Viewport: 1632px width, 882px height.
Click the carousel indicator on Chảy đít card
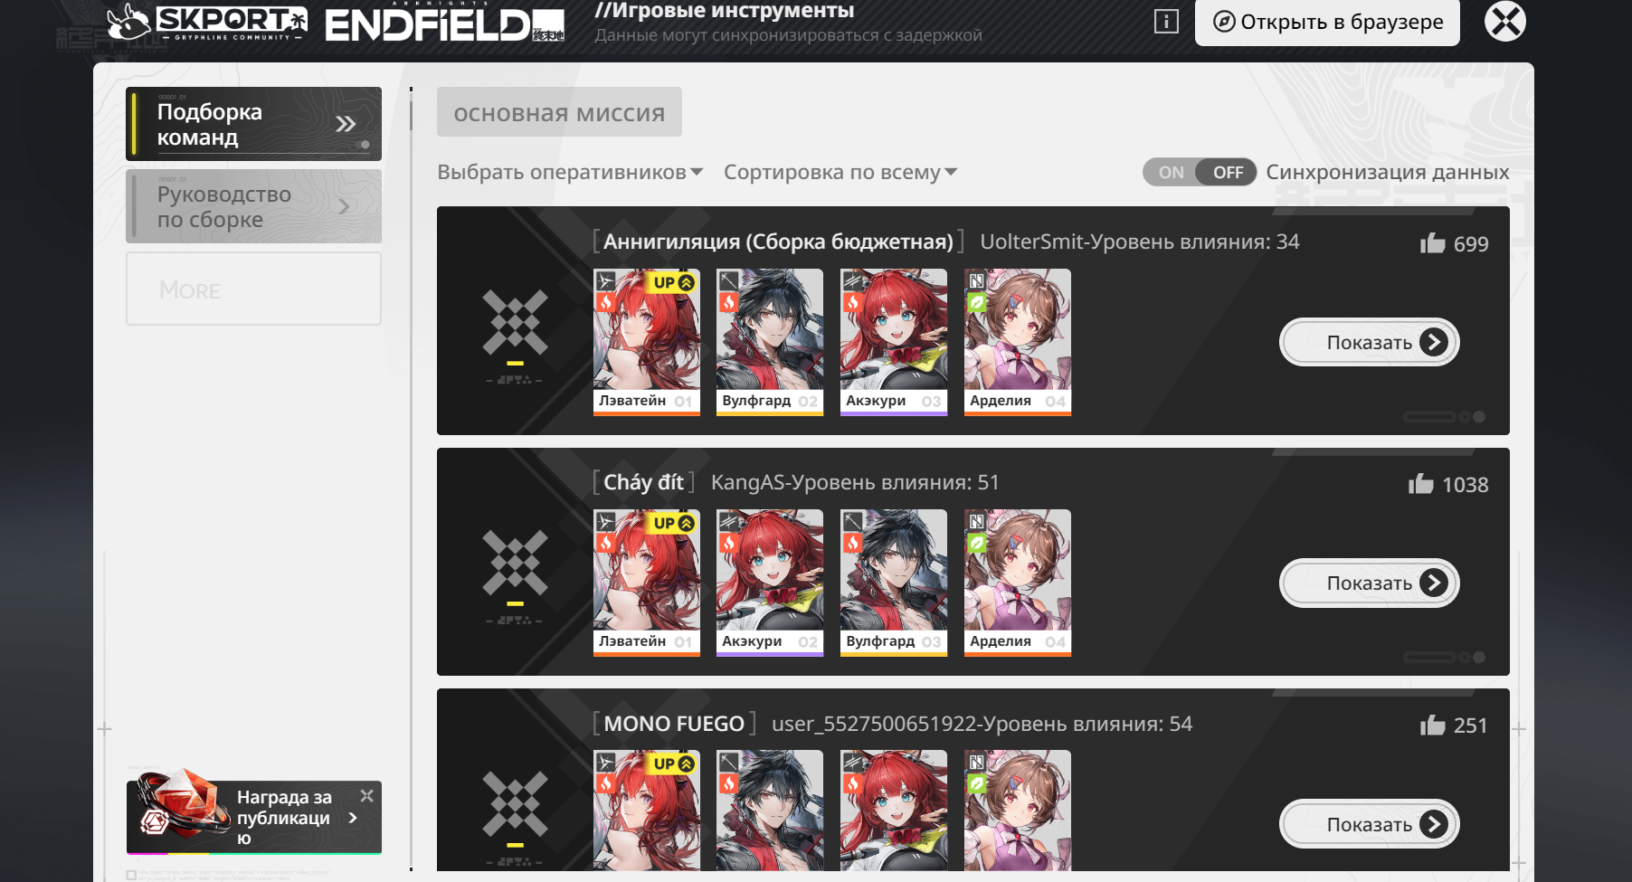[1444, 658]
